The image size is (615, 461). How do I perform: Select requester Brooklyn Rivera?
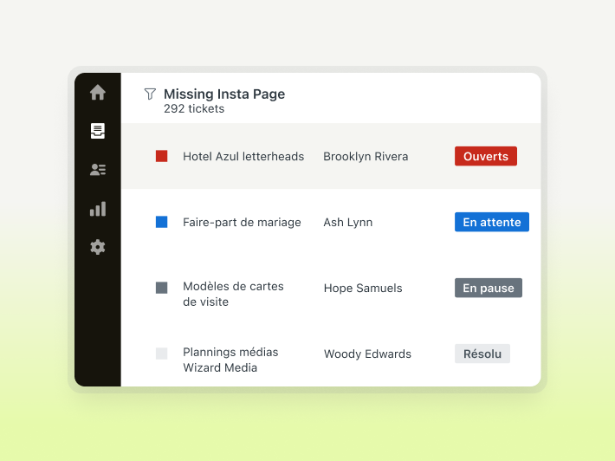[366, 156]
